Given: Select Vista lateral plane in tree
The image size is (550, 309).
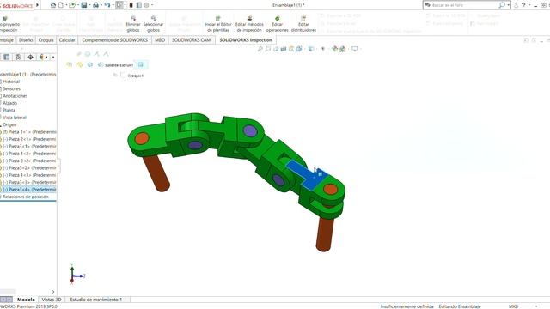Looking at the screenshot, I should click(15, 118).
